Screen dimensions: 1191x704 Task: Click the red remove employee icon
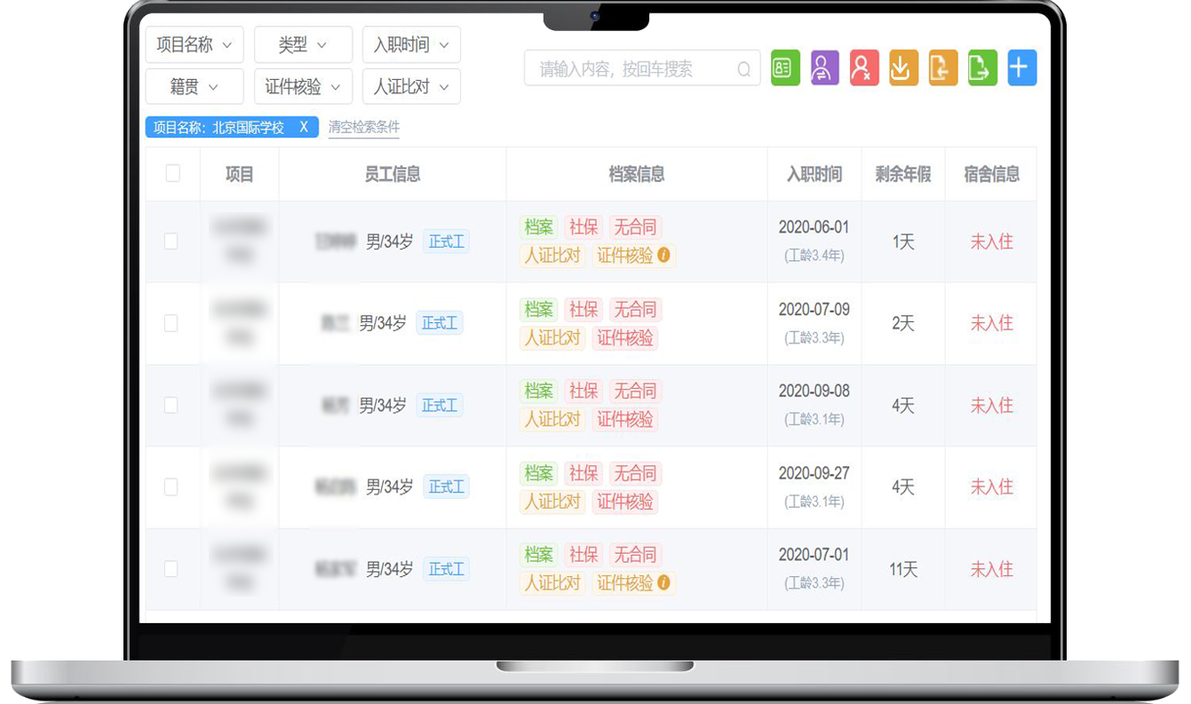click(x=863, y=68)
